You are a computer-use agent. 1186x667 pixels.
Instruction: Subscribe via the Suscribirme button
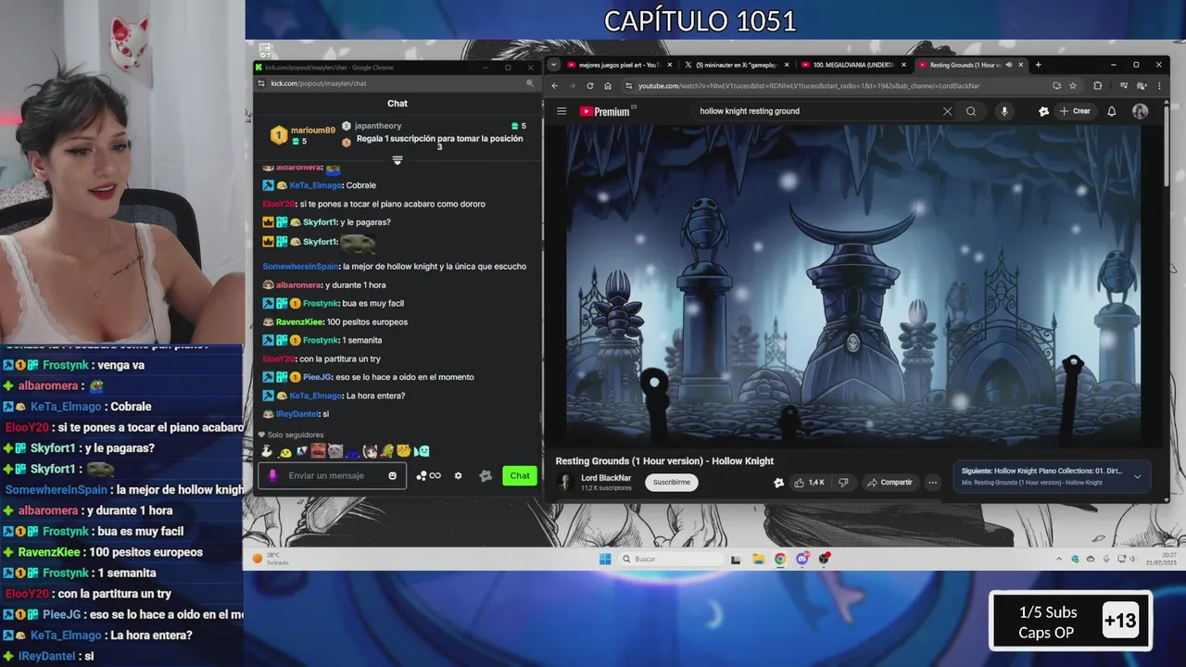pyautogui.click(x=672, y=482)
